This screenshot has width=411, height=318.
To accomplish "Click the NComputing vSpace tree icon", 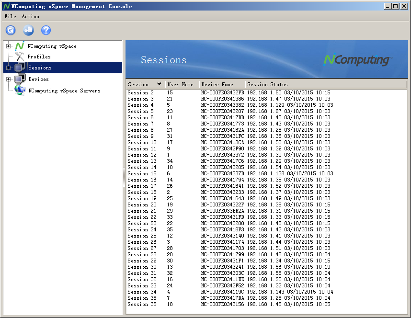I will coord(20,46).
